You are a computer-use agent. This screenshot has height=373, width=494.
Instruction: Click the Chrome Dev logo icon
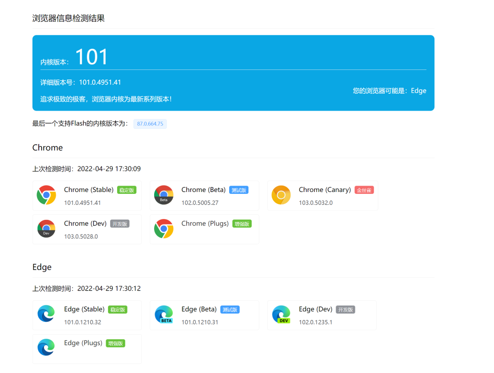[46, 229]
